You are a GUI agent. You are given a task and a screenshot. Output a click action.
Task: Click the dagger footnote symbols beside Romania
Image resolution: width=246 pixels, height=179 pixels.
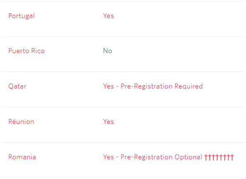coord(219,157)
